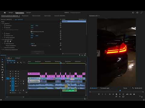Expand the Time Remapping effect
The width and height of the screenshot is (145, 108).
pos(2,48)
